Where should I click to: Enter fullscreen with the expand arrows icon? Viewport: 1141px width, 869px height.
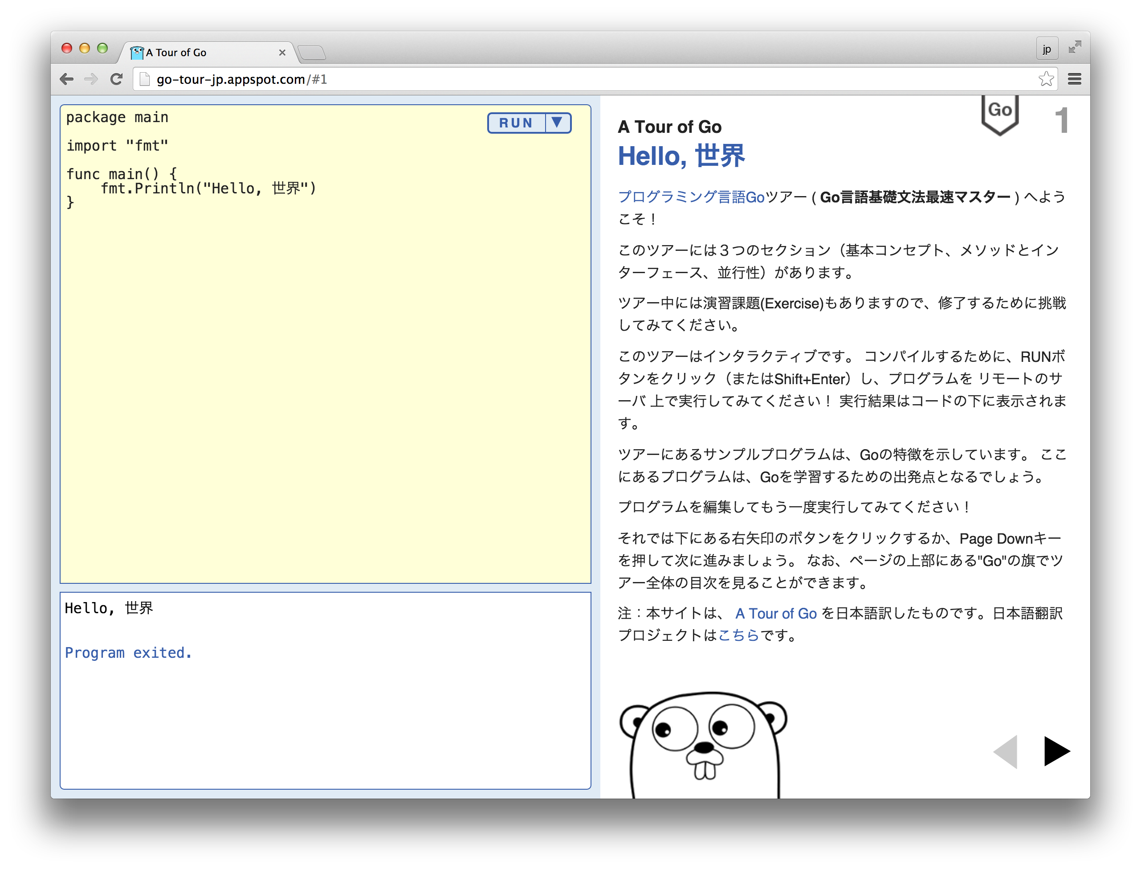[x=1074, y=48]
